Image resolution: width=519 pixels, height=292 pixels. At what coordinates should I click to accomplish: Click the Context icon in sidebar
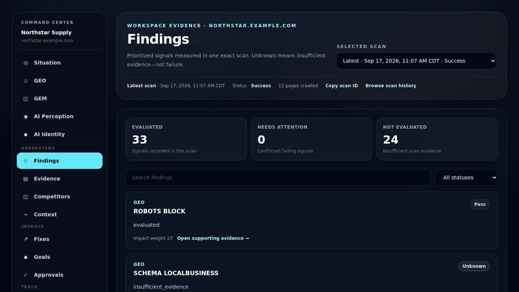coord(26,214)
